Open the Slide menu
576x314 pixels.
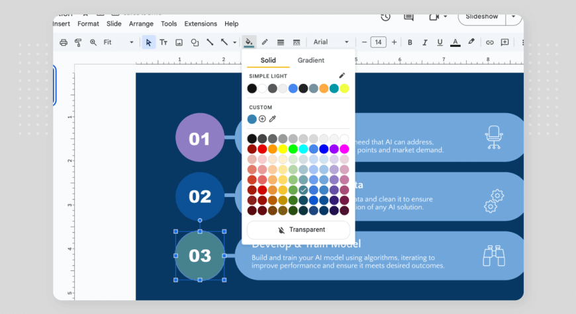114,24
